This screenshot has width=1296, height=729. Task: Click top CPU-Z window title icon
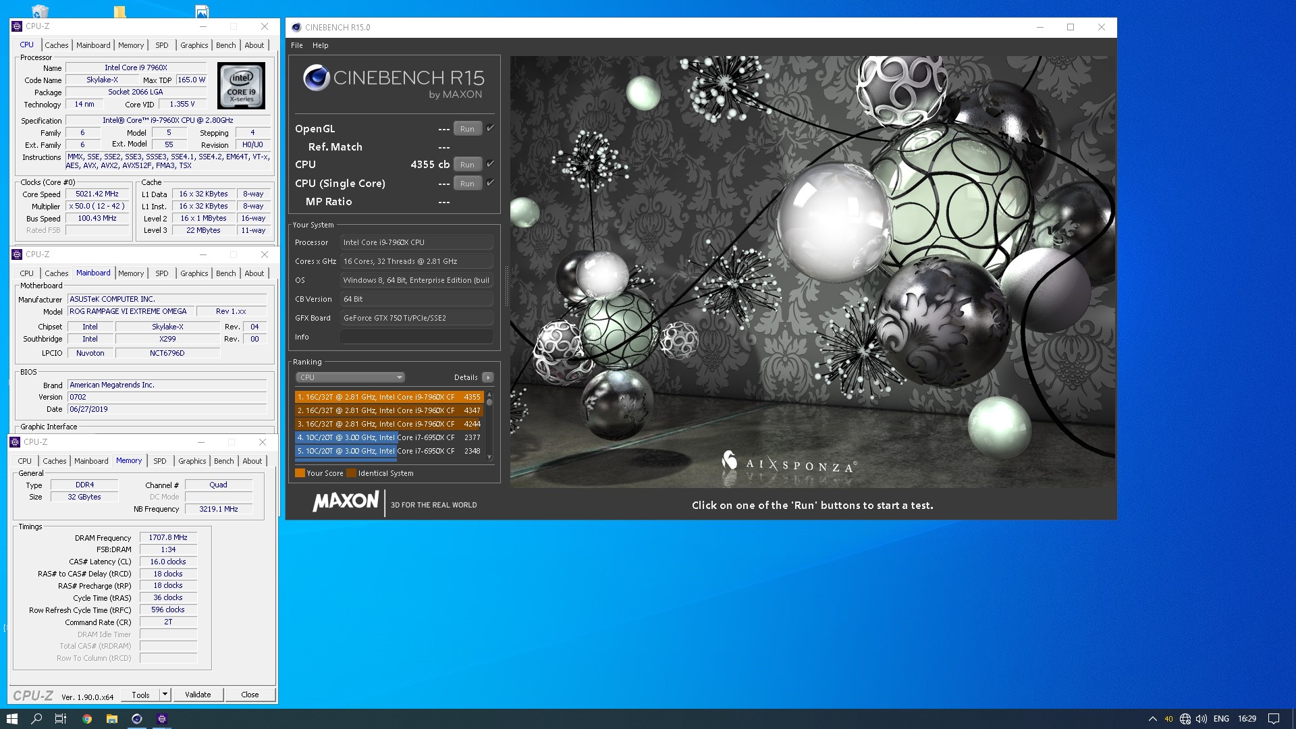pos(17,26)
